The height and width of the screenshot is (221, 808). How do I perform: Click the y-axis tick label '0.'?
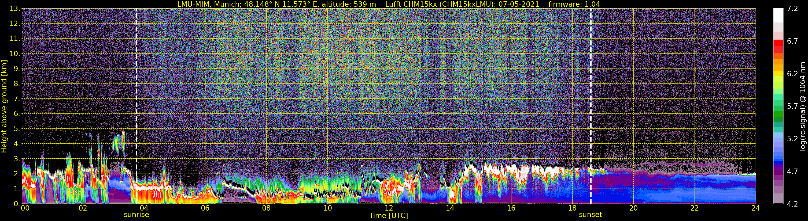(x=17, y=204)
